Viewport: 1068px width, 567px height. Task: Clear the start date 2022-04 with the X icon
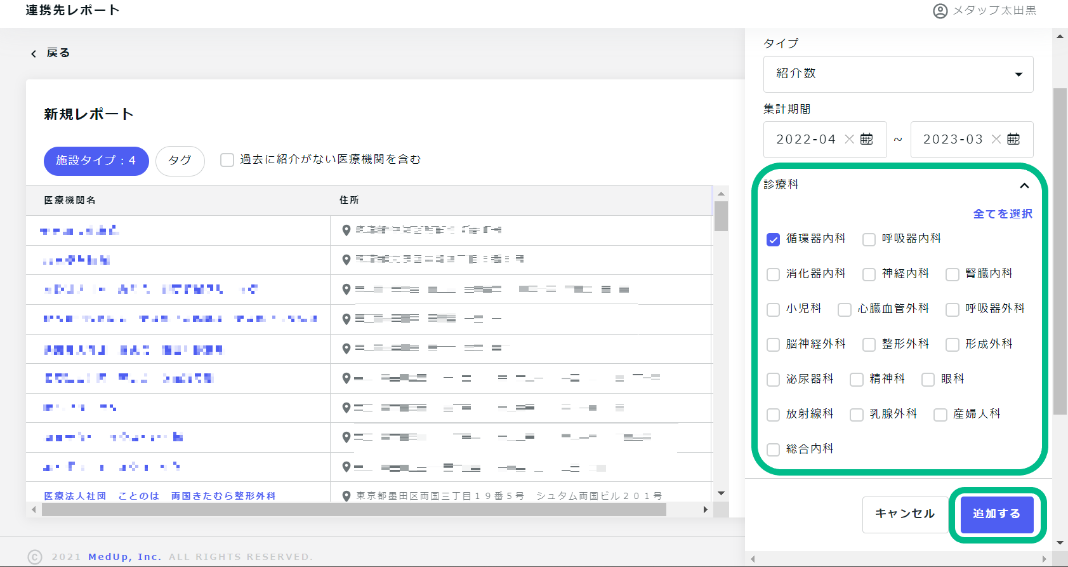849,139
